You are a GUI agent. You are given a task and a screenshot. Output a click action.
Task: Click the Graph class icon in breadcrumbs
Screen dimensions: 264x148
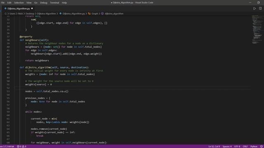click(89, 14)
